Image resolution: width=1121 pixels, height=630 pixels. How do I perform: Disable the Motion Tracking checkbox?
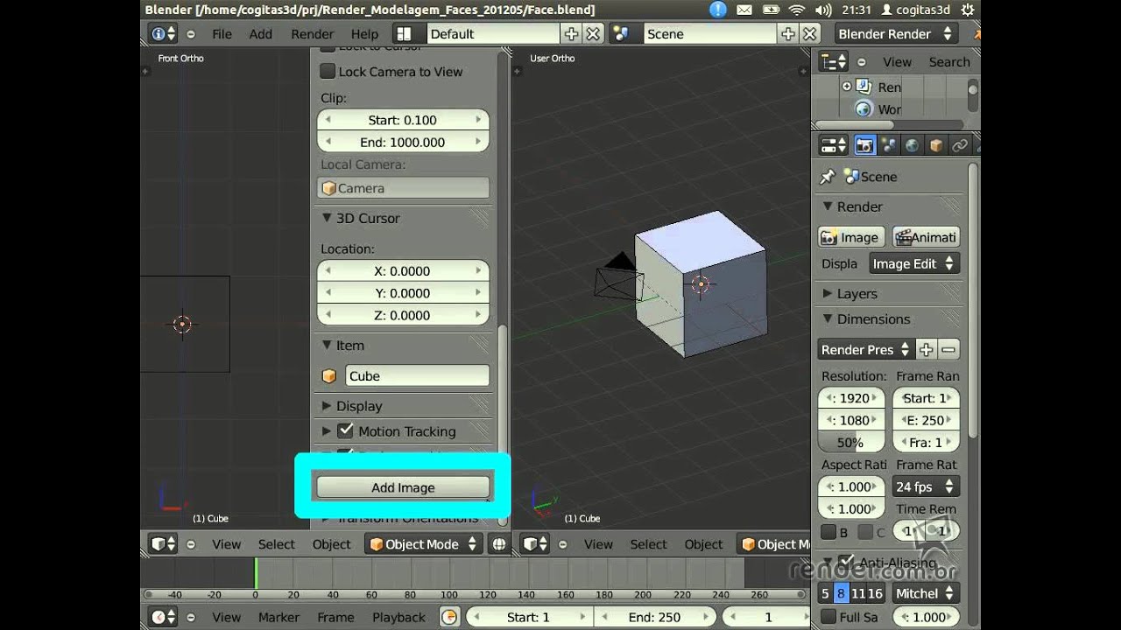[345, 430]
